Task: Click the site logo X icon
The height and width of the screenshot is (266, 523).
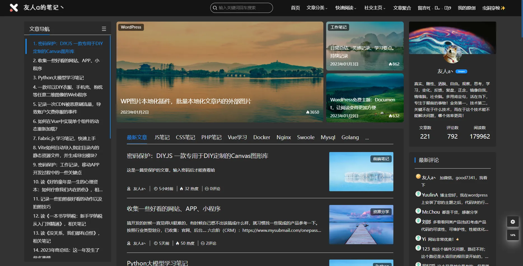Action: (x=14, y=8)
